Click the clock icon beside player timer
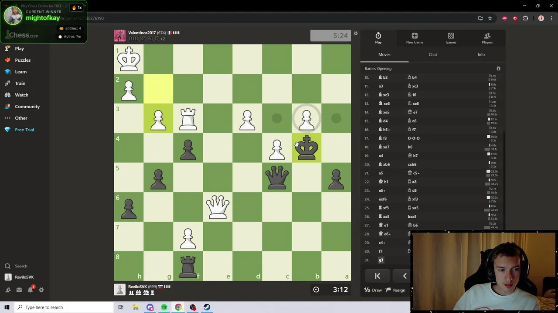The width and height of the screenshot is (558, 313). pyautogui.click(x=316, y=290)
